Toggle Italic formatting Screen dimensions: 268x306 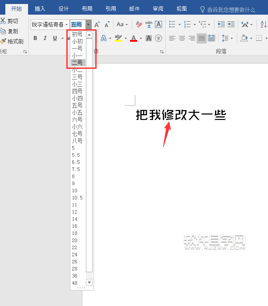point(45,38)
